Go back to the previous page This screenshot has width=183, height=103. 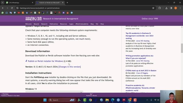pyautogui.click(x=3, y=8)
